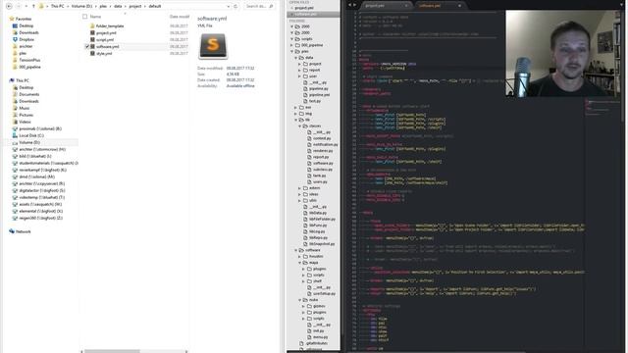628x353 pixels.
Task: Click 'This PC' in the breadcrumb
Action: 57,7
